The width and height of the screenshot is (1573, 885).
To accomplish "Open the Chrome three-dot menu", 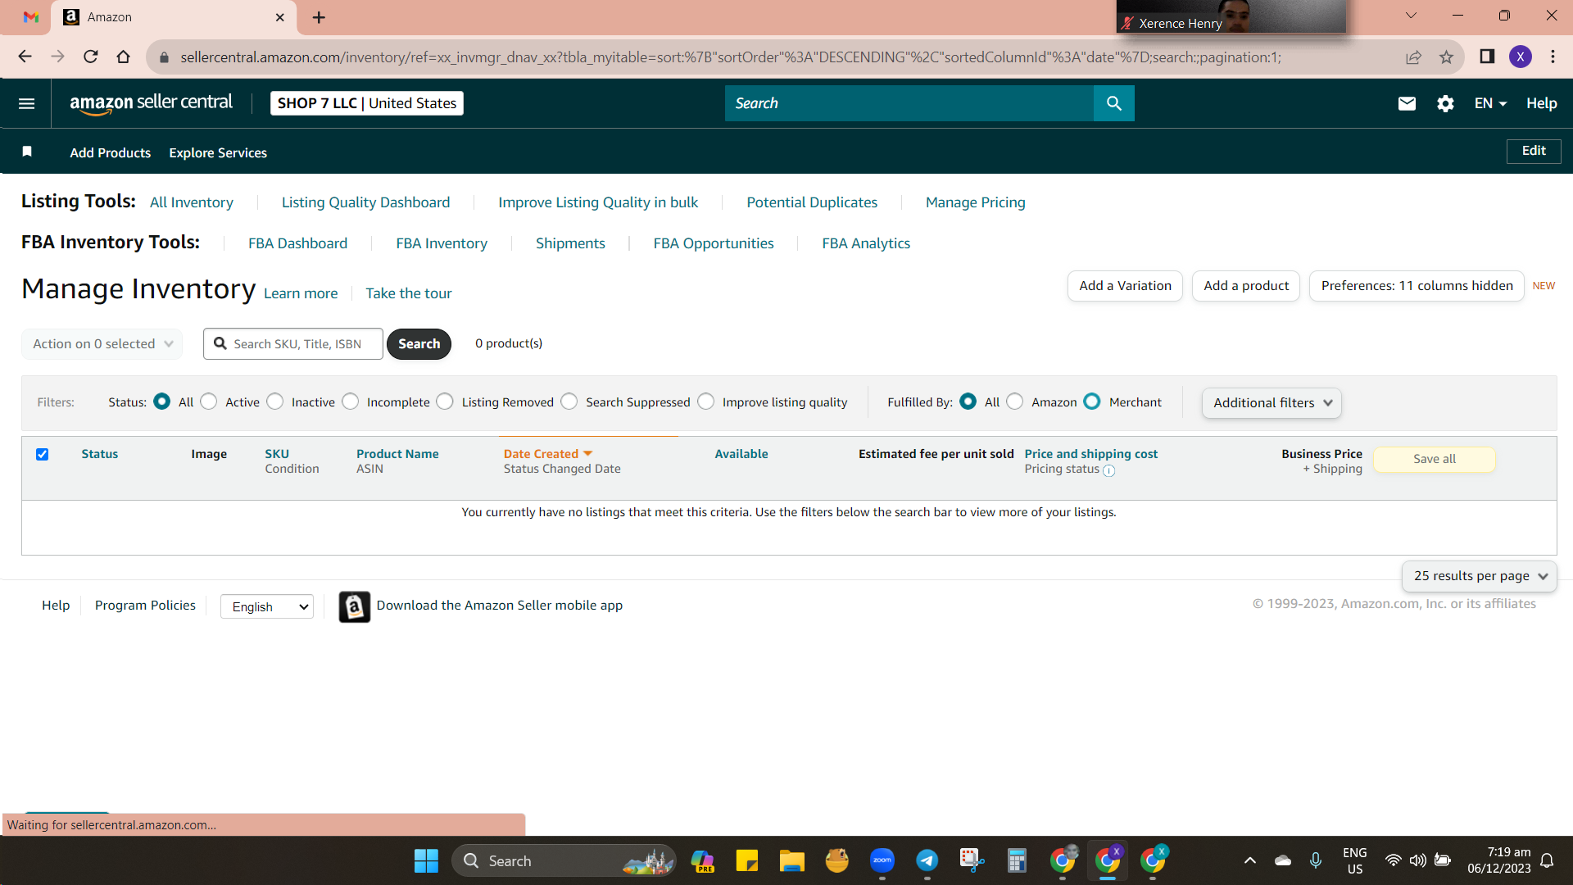I will [x=1553, y=57].
